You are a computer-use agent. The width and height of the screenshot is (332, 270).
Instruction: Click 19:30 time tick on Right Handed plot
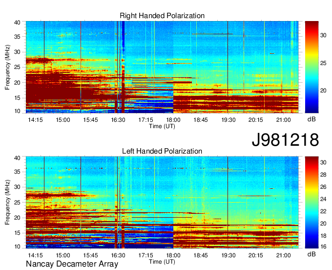(228, 120)
